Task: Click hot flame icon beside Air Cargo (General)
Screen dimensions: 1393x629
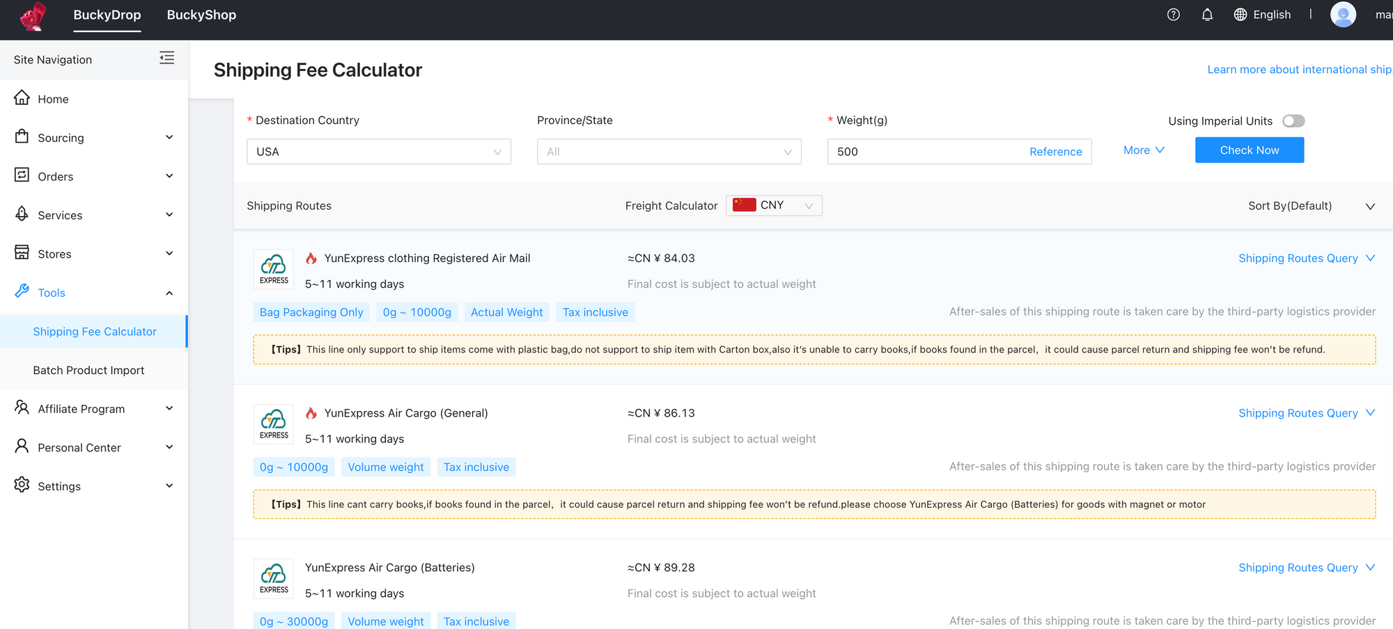Action: 311,413
